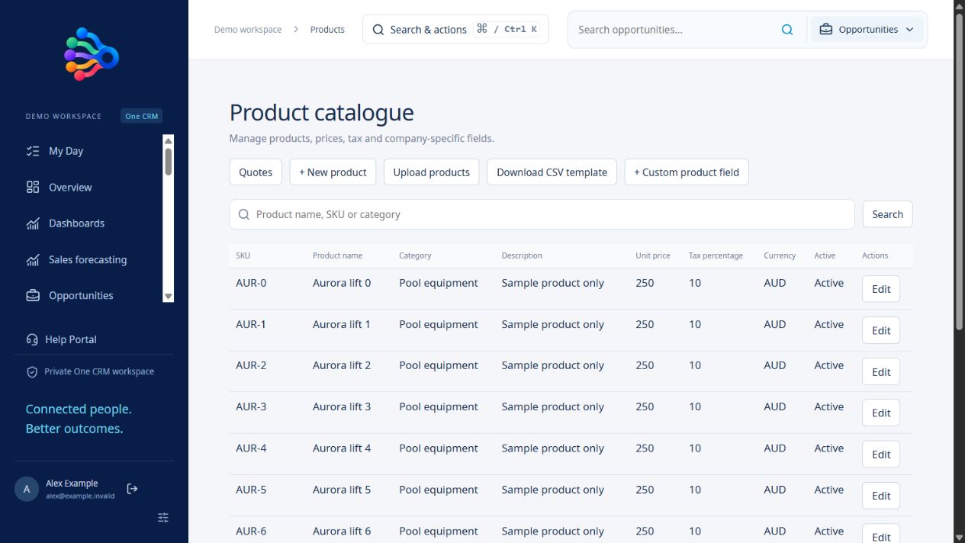Click the page scrollbar down arrow

[959, 537]
